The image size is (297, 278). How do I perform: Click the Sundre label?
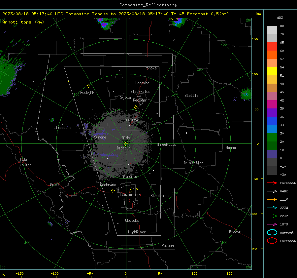(100, 137)
